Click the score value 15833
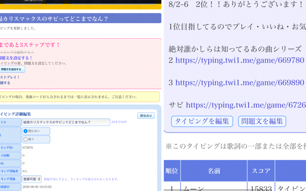Viewport: 306px width, 191px height. (261, 188)
